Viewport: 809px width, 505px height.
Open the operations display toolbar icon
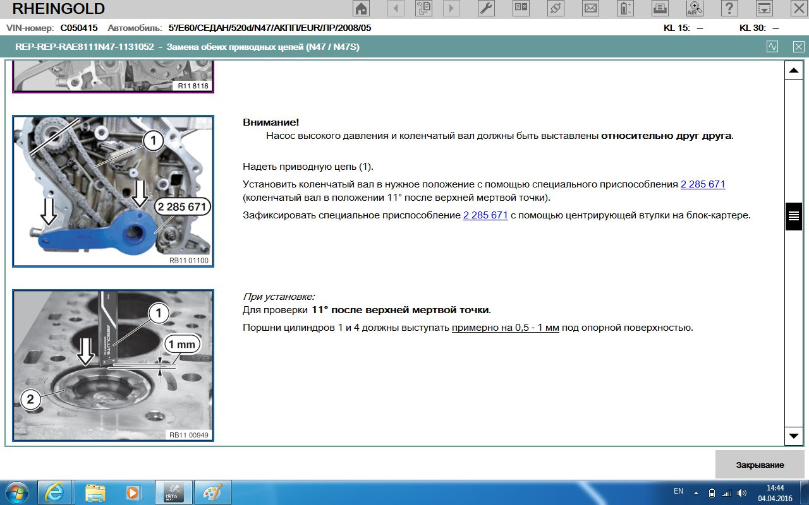click(521, 8)
